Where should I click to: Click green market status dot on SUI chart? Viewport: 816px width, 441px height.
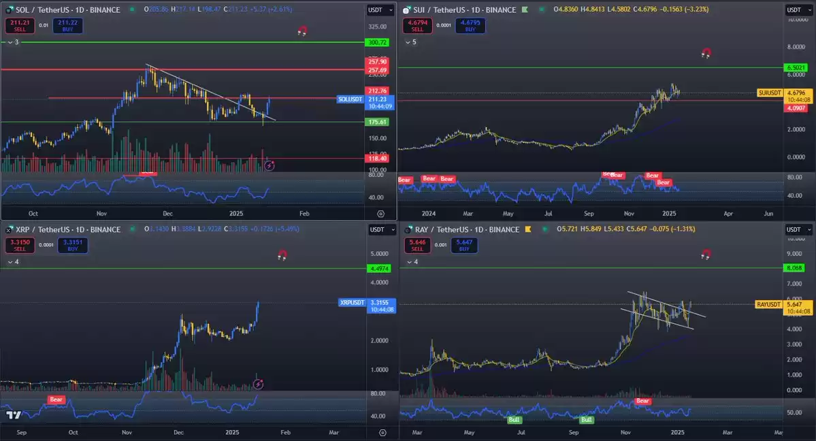(x=541, y=10)
